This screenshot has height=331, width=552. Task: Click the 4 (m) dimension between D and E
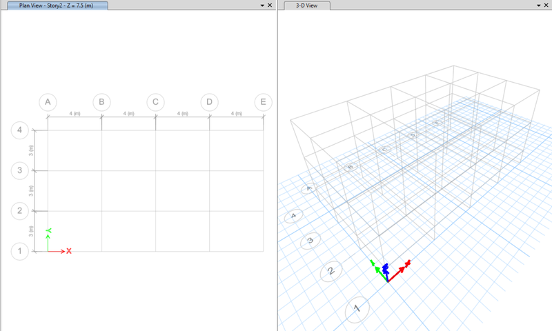pos(236,113)
